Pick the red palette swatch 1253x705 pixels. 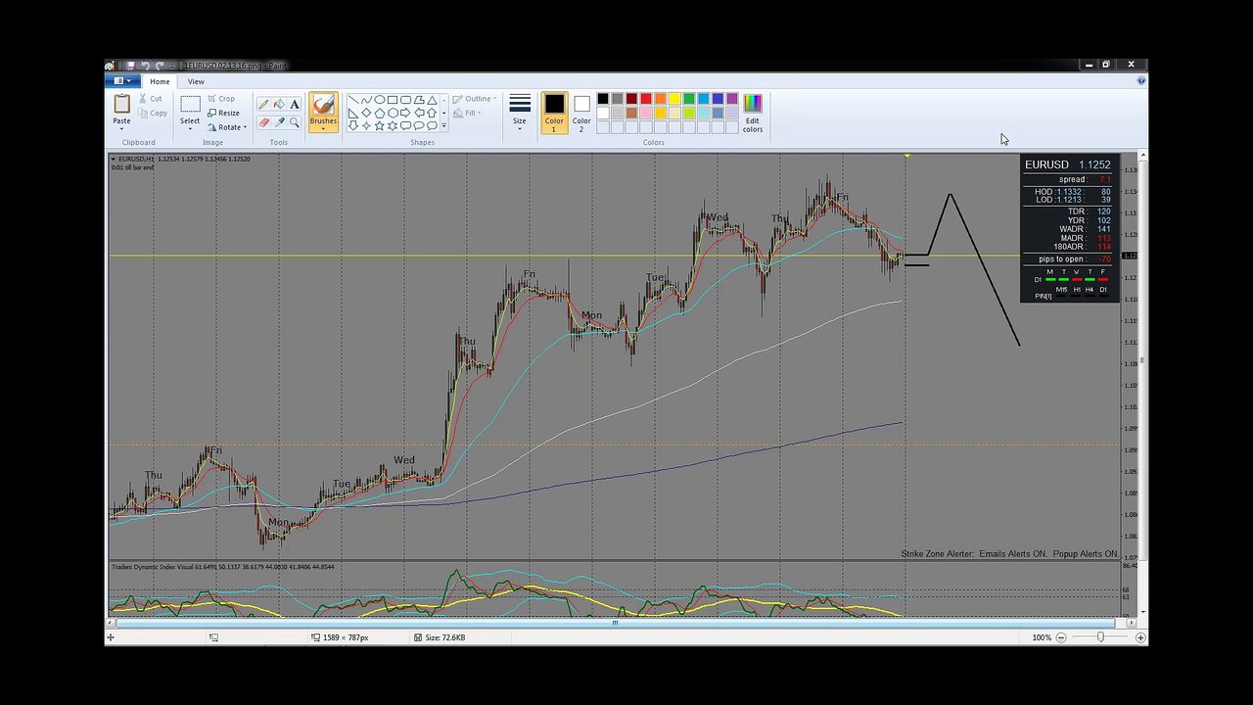click(x=646, y=98)
